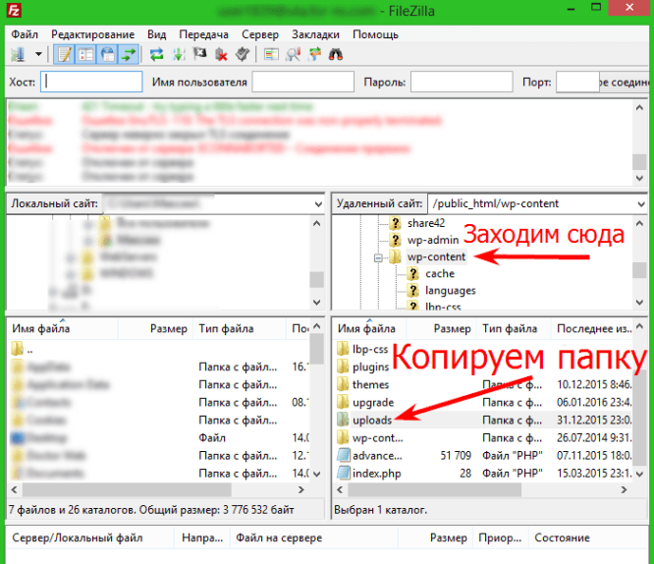Select wp-admin folder in remote tree
This screenshot has width=654, height=564.
click(433, 240)
